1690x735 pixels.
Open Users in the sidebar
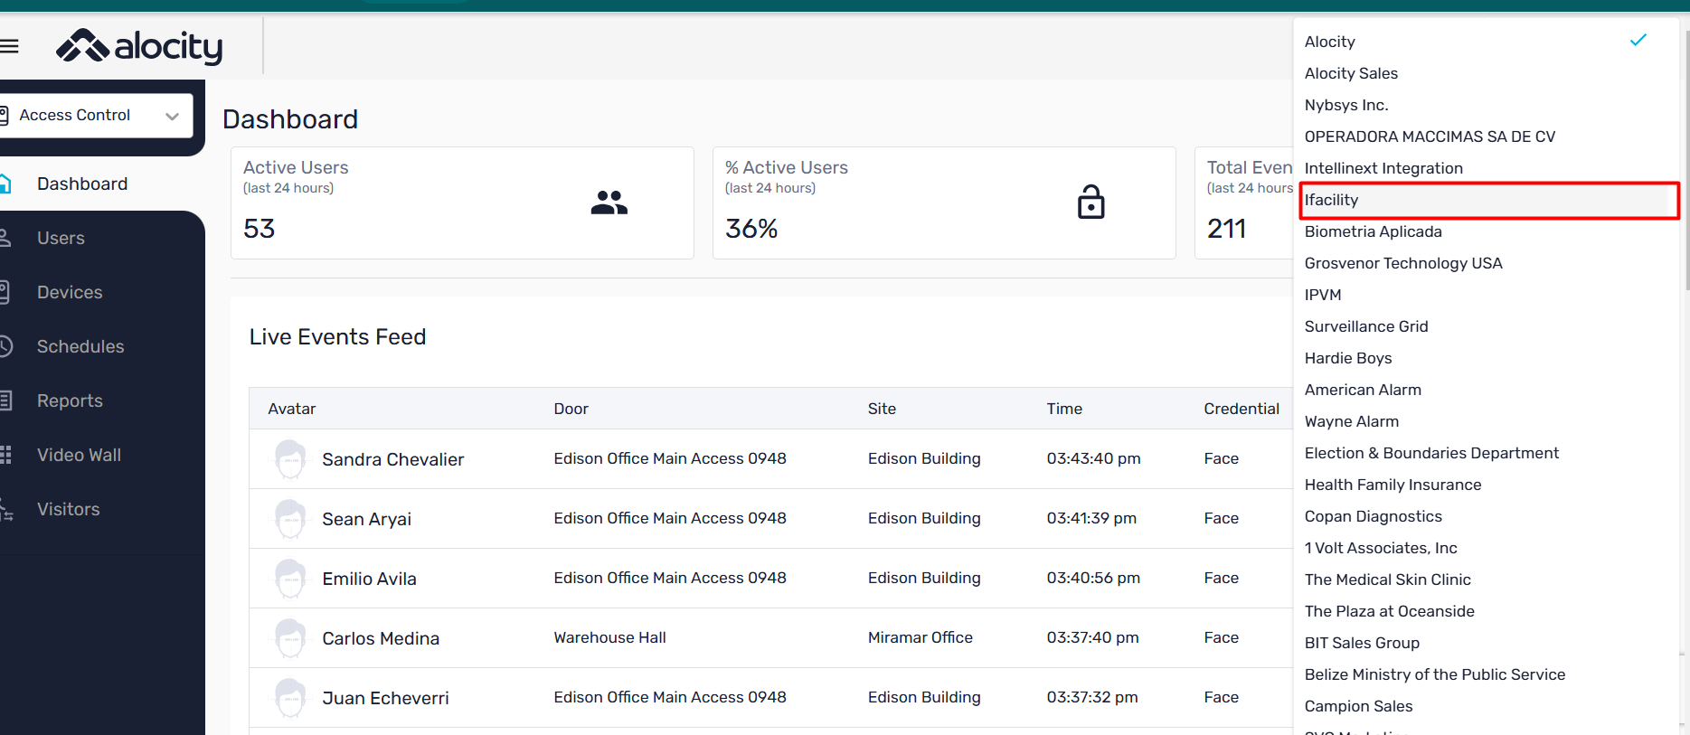pyautogui.click(x=61, y=238)
